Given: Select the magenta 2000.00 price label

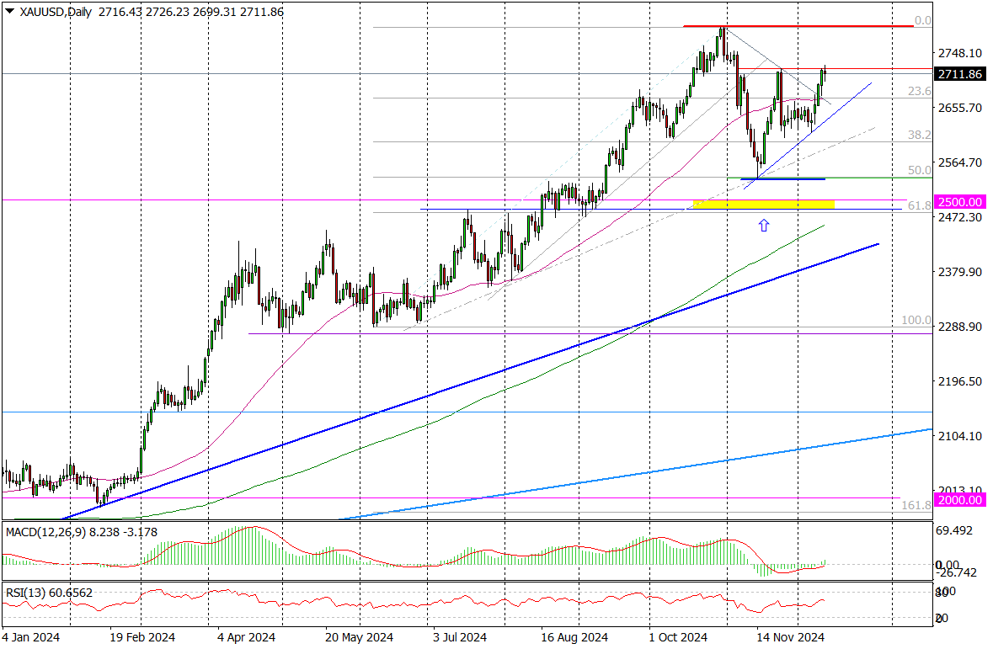Looking at the screenshot, I should pos(959,500).
